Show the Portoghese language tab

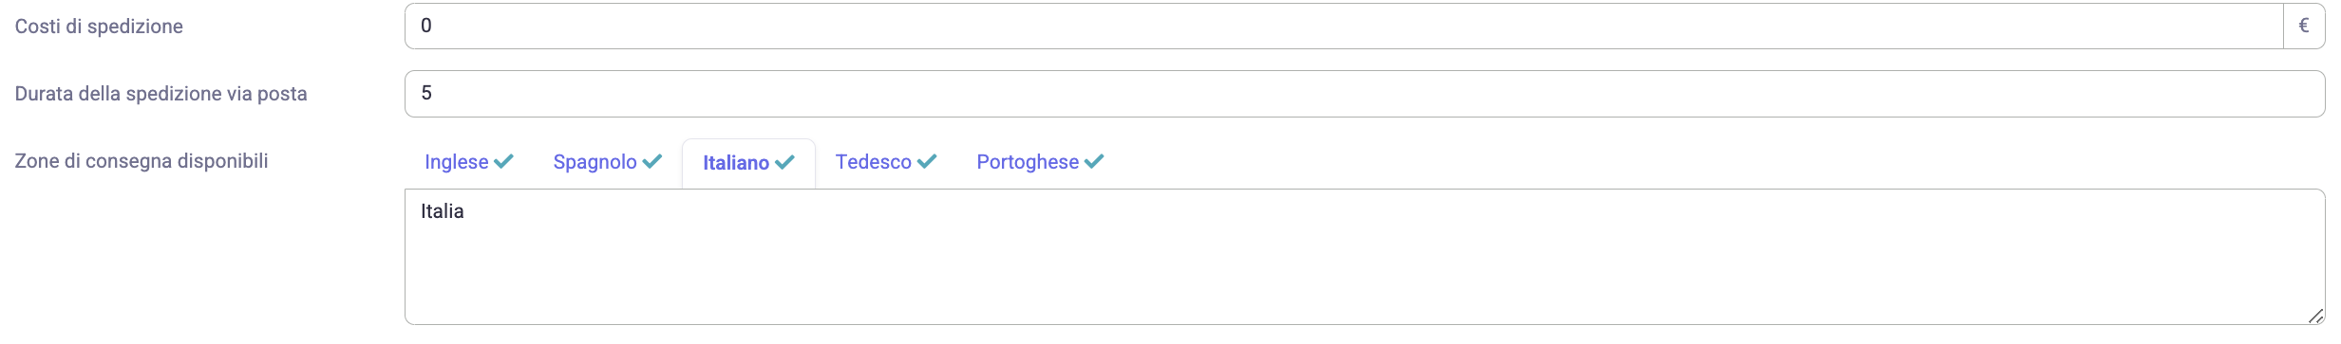1040,162
